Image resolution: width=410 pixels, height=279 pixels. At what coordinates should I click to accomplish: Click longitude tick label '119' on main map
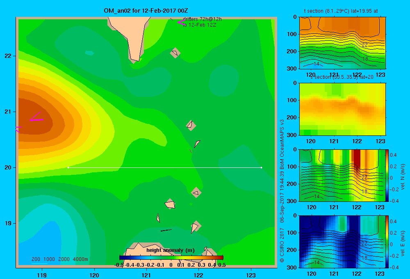(42, 275)
